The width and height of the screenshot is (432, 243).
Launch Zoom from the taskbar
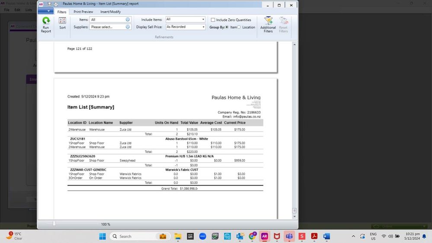(202, 236)
